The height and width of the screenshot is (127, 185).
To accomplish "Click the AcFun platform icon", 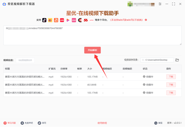I will pyautogui.click(x=91, y=20).
